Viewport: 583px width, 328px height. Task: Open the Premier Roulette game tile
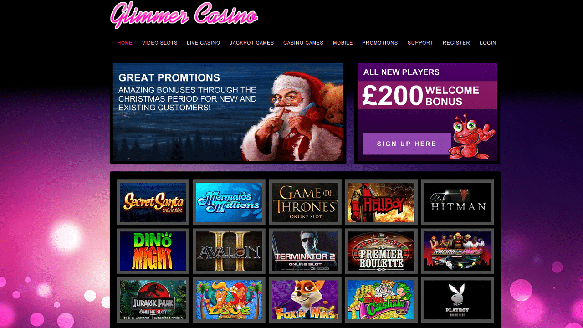pyautogui.click(x=381, y=251)
